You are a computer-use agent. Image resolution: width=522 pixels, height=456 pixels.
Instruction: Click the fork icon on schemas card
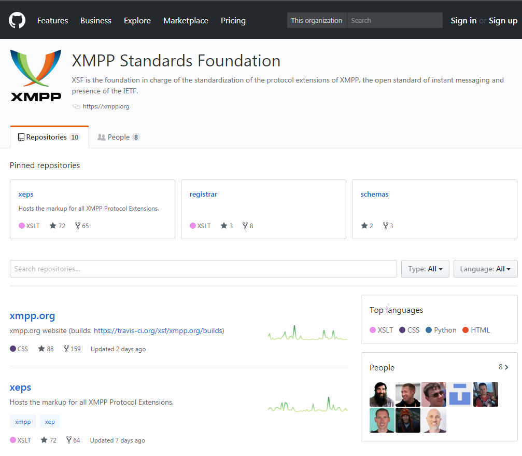point(386,226)
